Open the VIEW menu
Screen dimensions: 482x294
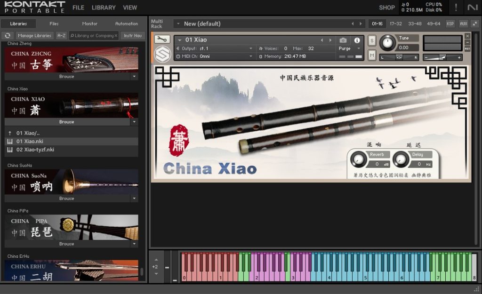tap(130, 8)
